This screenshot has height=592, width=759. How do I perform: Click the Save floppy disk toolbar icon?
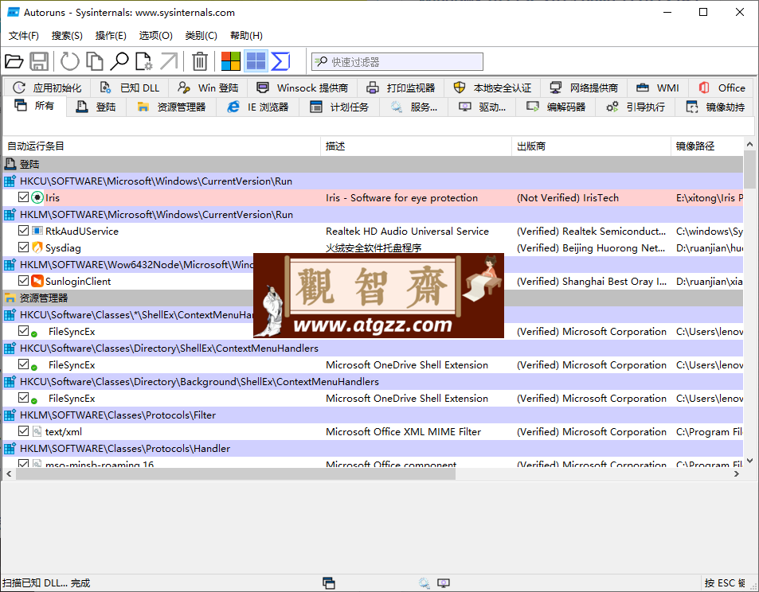click(x=39, y=61)
